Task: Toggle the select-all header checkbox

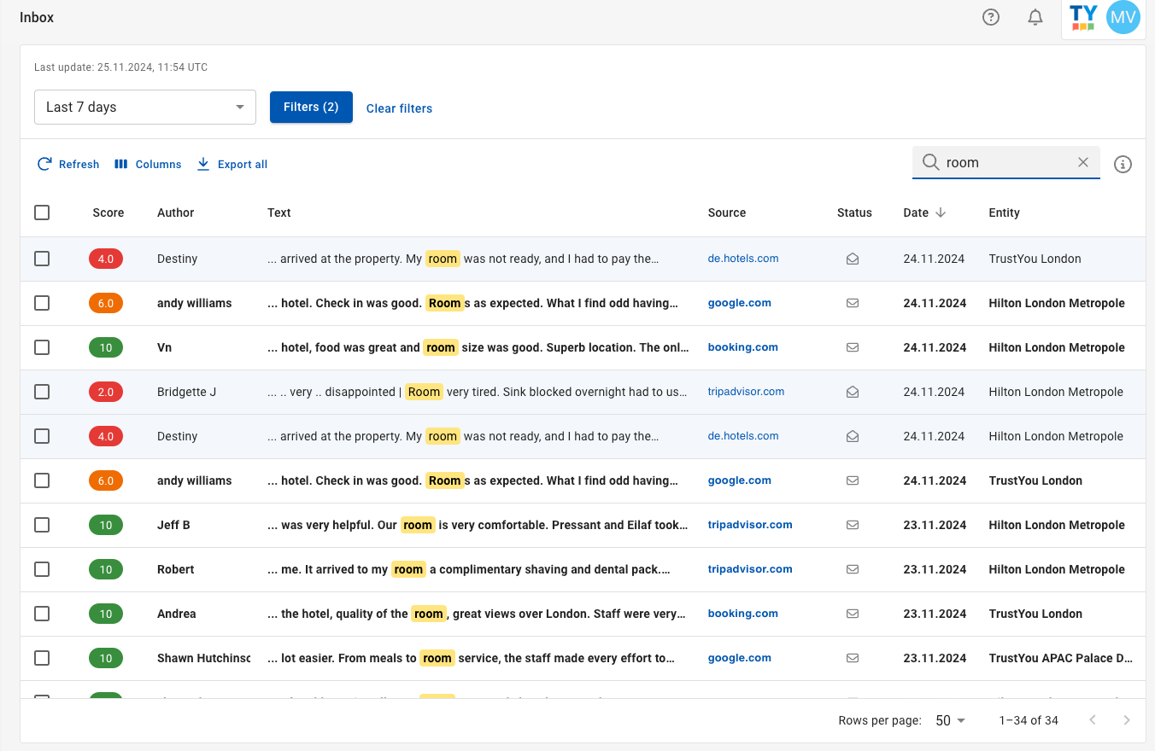Action: 42,212
